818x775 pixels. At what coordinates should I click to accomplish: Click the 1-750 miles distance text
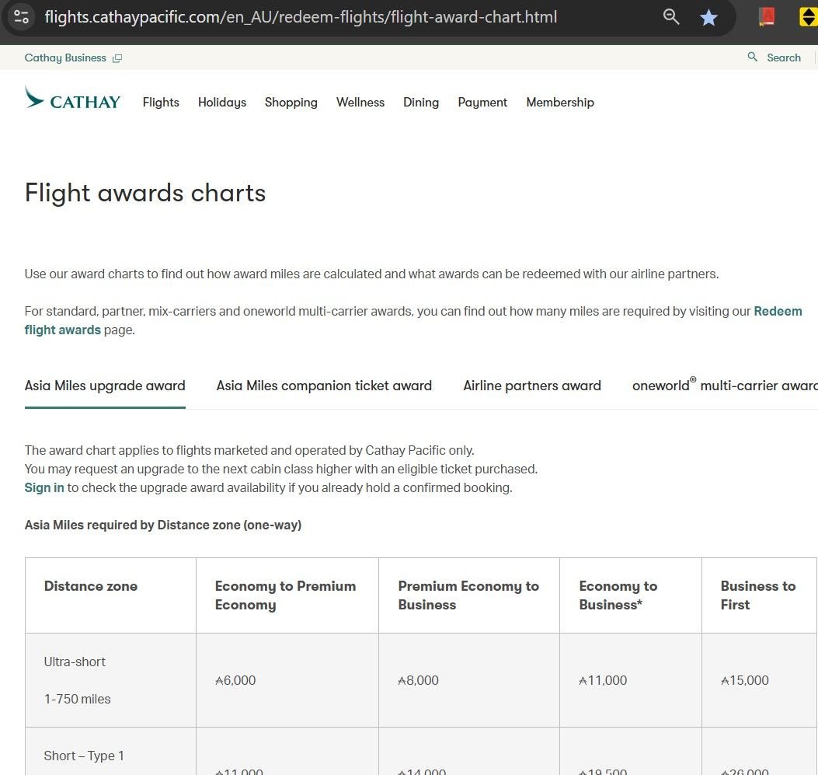pos(77,700)
